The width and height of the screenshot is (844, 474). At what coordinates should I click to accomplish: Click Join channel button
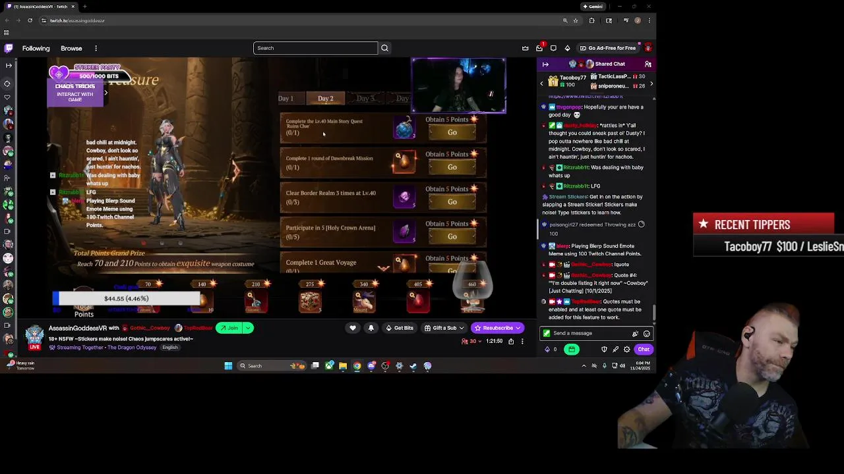tap(229, 328)
